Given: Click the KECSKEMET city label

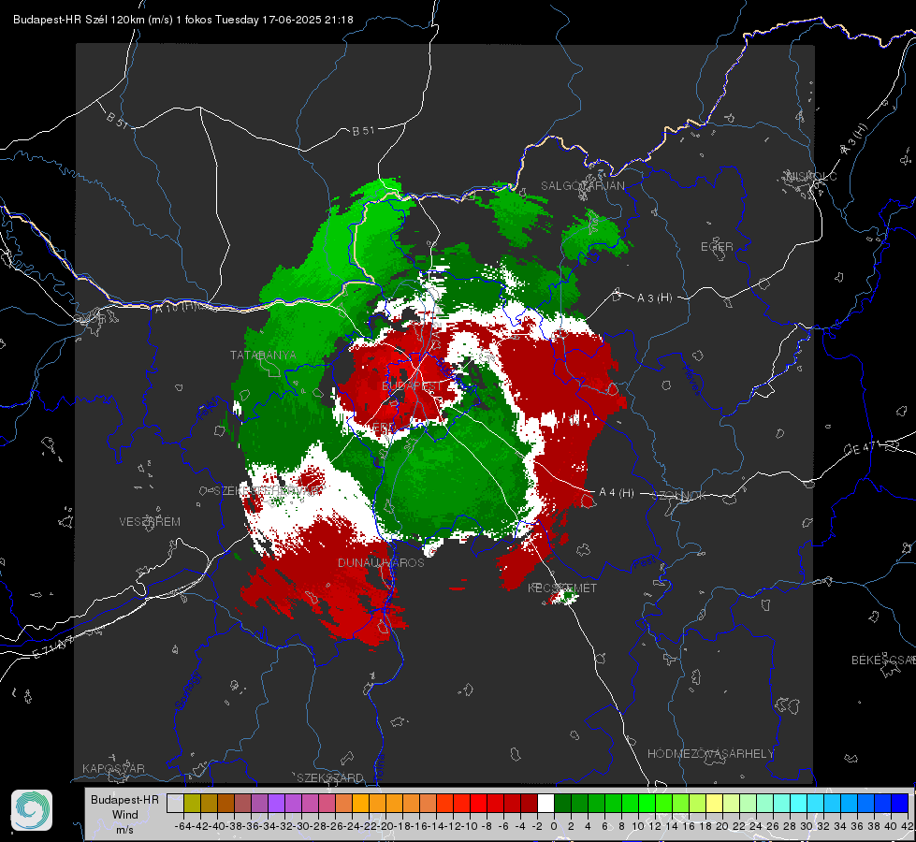Looking at the screenshot, I should pos(562,588).
